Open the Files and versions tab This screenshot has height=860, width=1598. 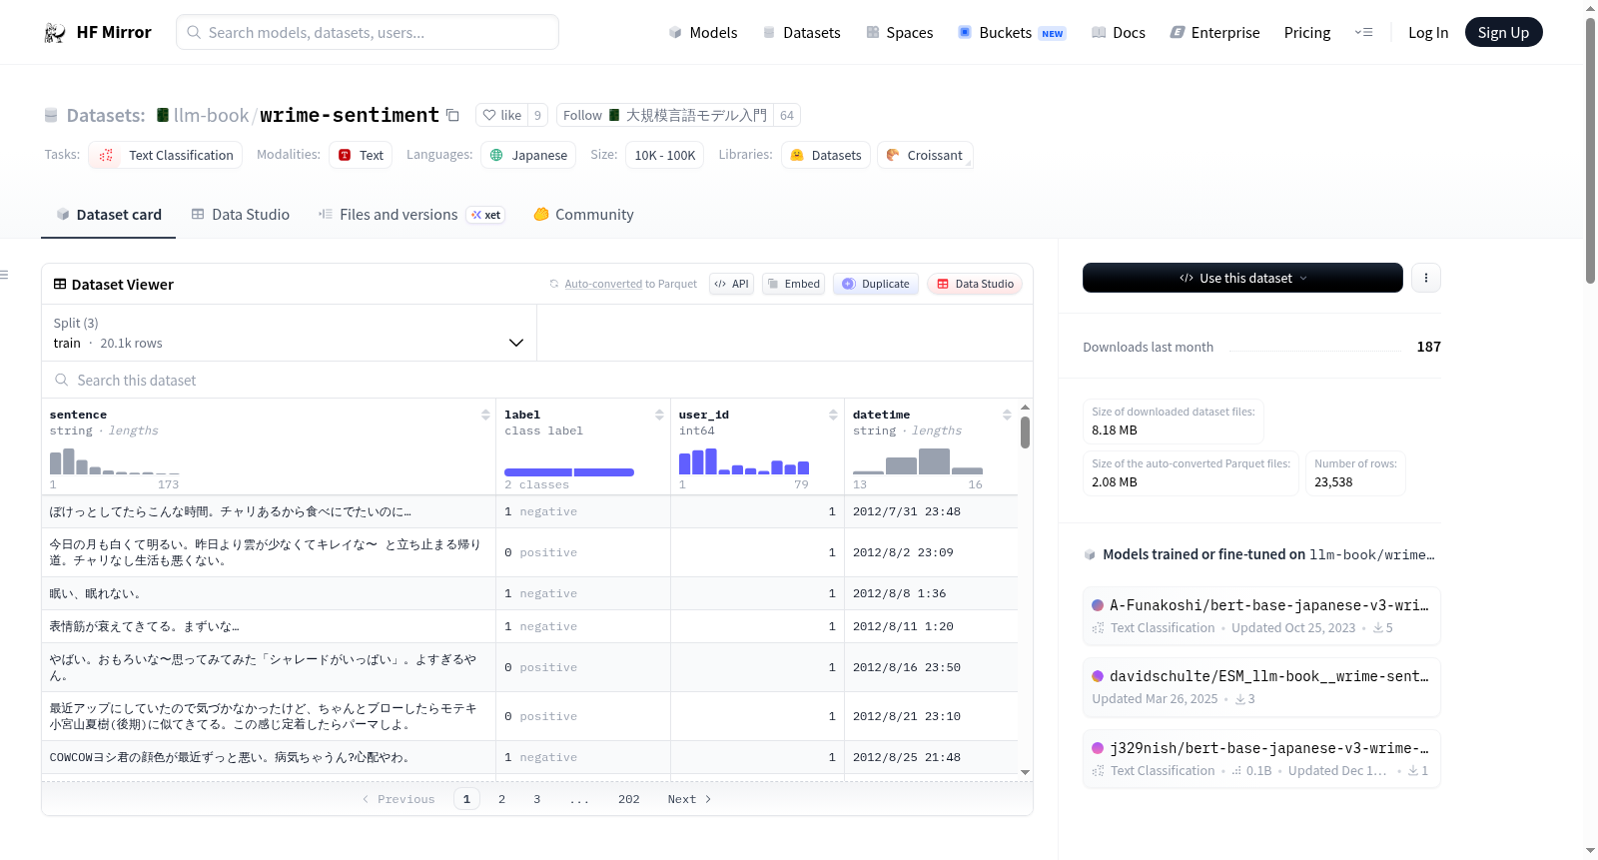pos(411,215)
